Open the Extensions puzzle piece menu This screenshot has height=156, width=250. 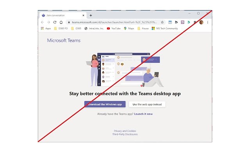(195, 22)
